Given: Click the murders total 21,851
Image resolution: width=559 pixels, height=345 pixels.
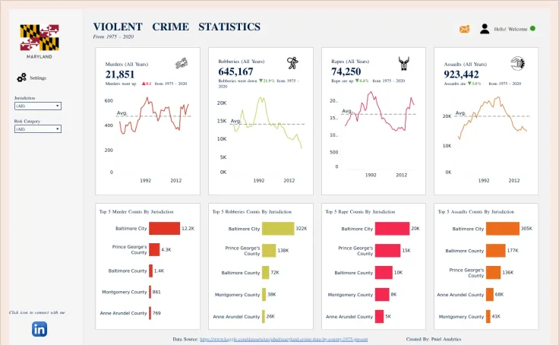Looking at the screenshot, I should point(120,74).
